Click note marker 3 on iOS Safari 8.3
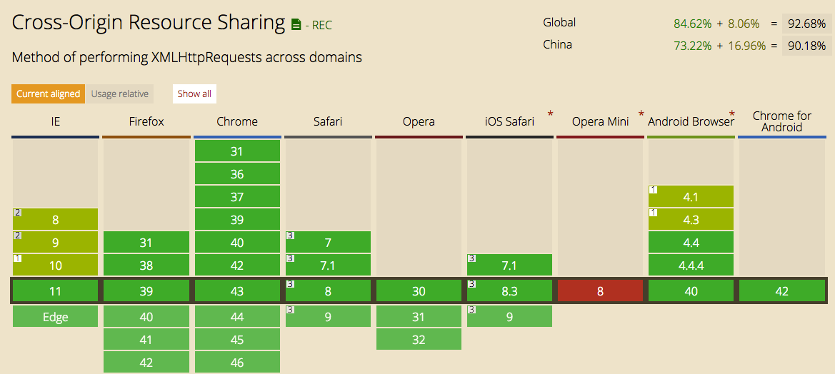The image size is (835, 374). click(x=472, y=284)
